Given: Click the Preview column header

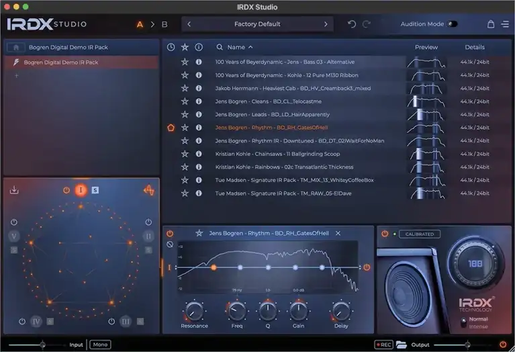Looking at the screenshot, I should (x=426, y=47).
